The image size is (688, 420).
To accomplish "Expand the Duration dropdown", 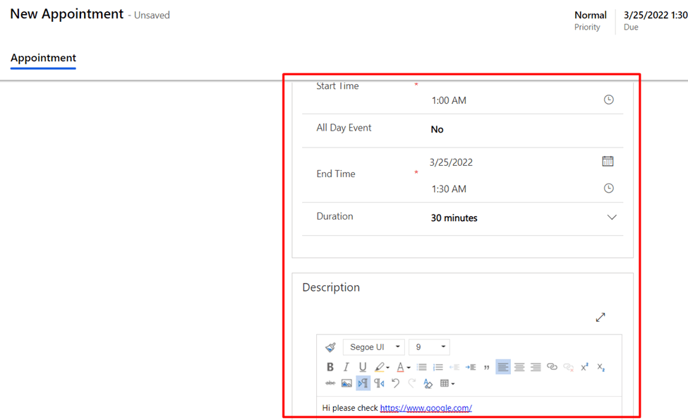I will 611,217.
